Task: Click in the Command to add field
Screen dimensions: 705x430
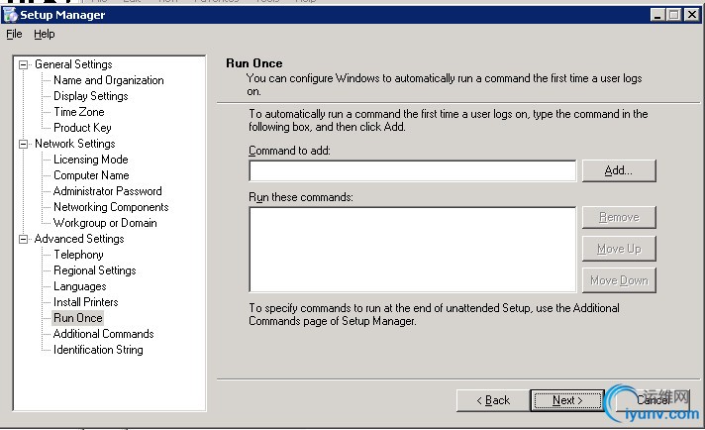Action: click(x=412, y=170)
